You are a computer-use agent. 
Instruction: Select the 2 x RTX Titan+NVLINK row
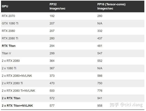73,105
